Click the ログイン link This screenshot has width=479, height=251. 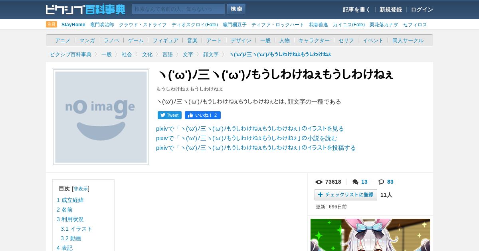tap(422, 10)
